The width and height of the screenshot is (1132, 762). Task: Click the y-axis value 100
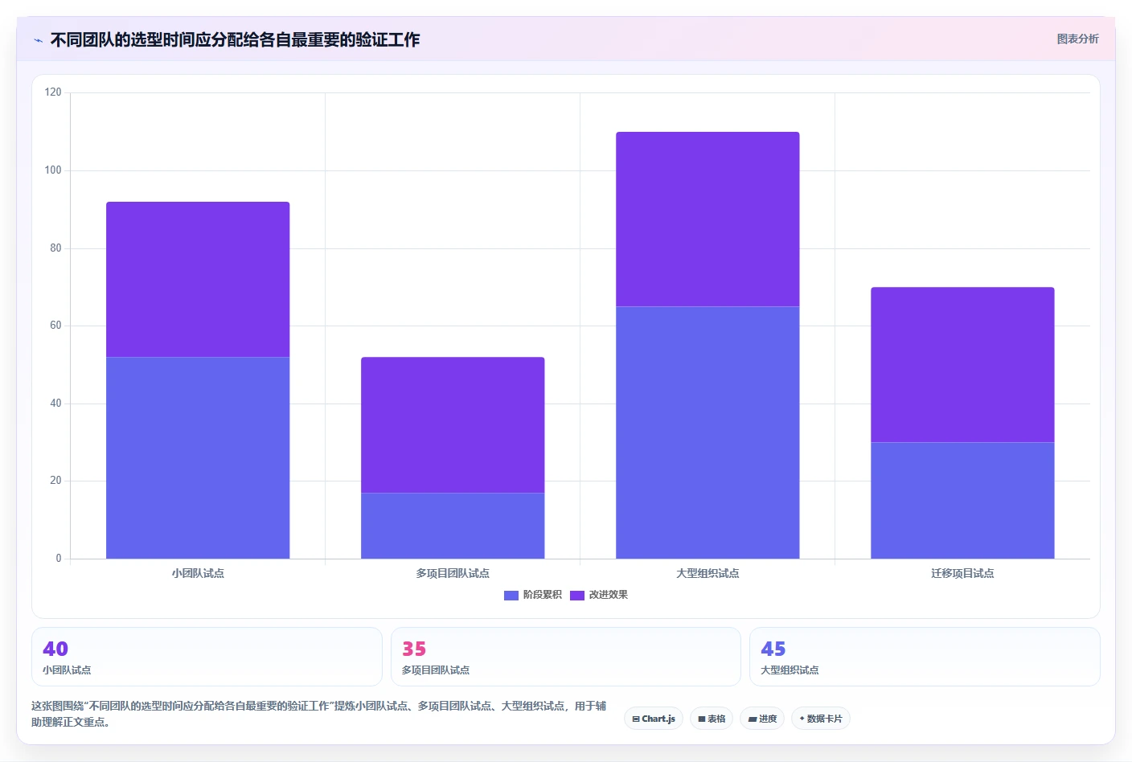(53, 170)
